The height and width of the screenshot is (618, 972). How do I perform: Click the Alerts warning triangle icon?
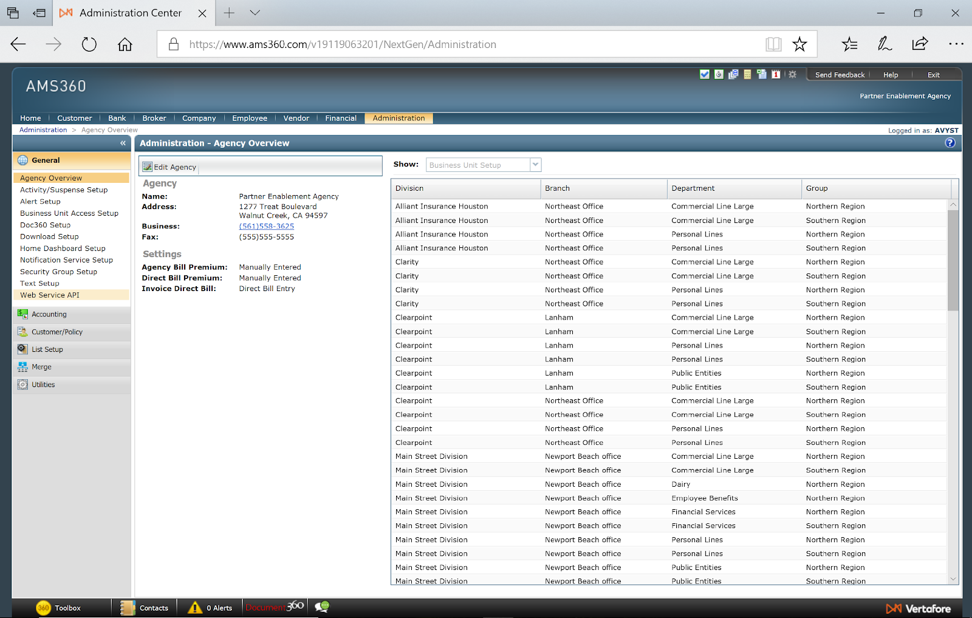coord(194,608)
